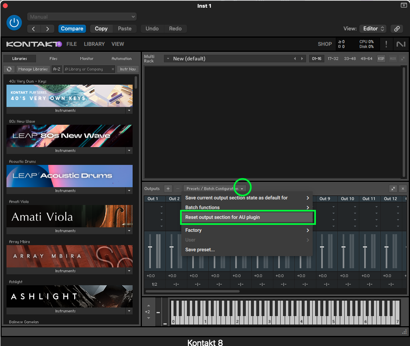The width and height of the screenshot is (410, 346).
Task: Open the Kontakt logo menu
Action: (x=34, y=44)
